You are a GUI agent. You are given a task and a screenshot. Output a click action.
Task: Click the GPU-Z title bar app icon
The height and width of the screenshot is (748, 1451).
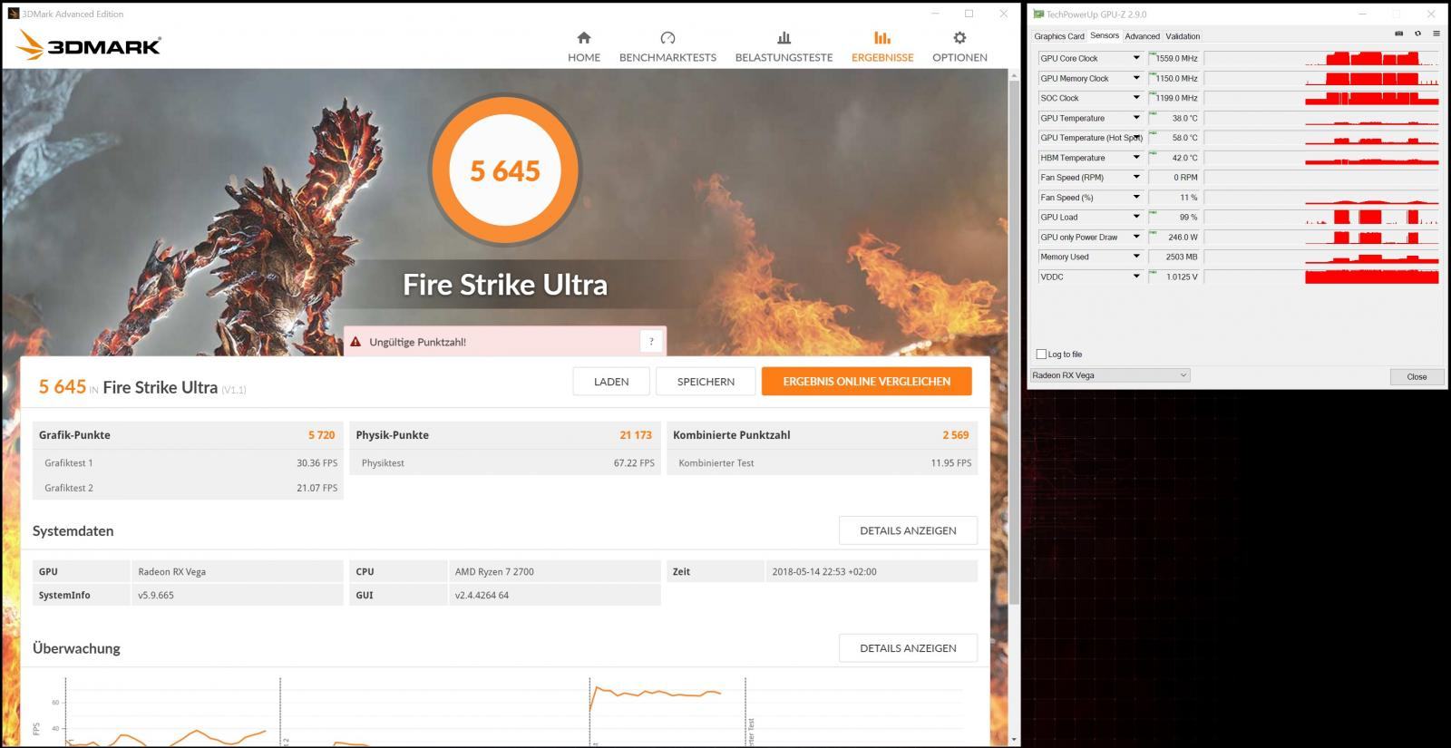(x=1038, y=14)
